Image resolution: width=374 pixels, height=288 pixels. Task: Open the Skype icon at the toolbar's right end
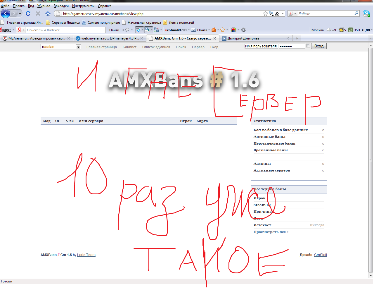coord(366,13)
